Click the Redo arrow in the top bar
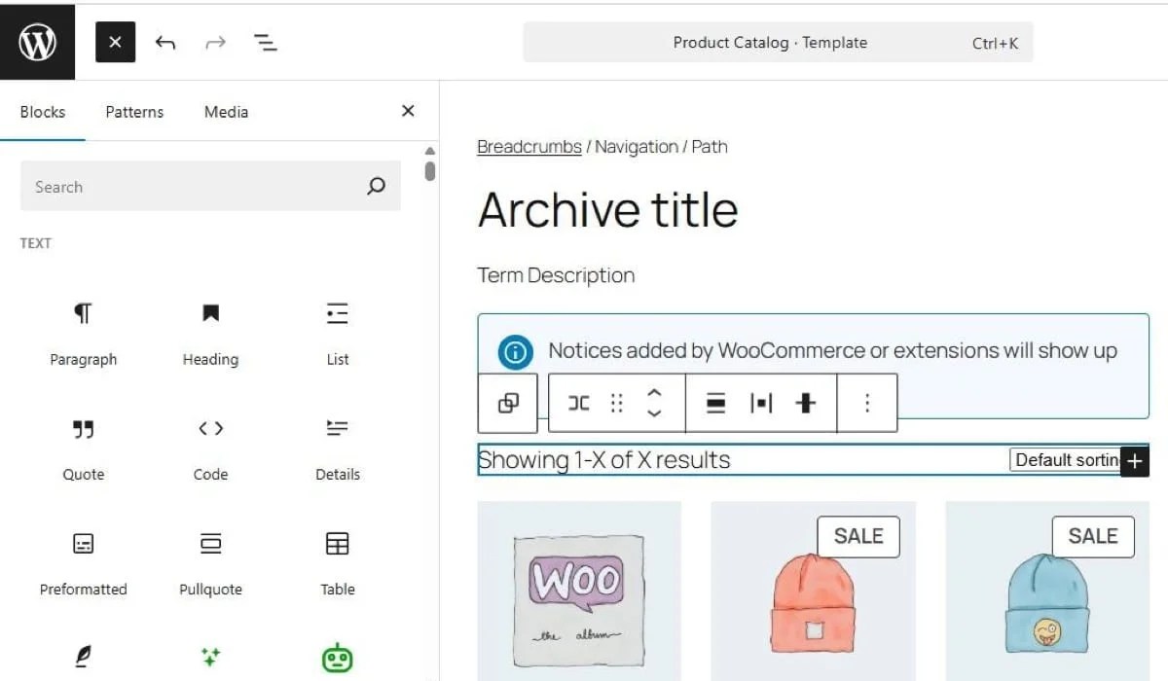This screenshot has height=681, width=1168. click(x=215, y=42)
